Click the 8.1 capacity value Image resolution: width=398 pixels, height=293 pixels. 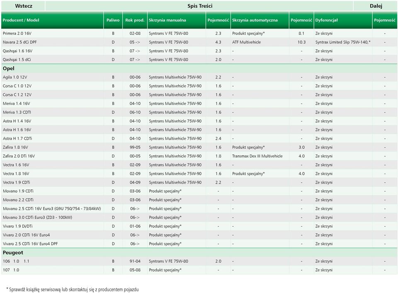(x=301, y=33)
